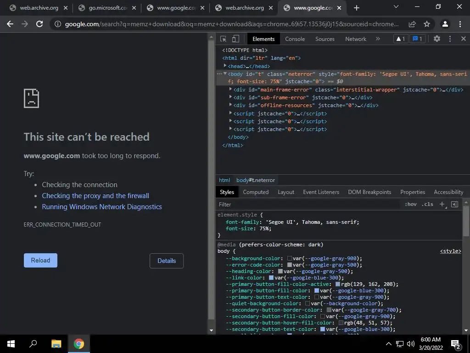Viewport: 470px width, 353px height.
Task: Open color swatch for --primary-button-fill-color-active
Action: [338, 284]
